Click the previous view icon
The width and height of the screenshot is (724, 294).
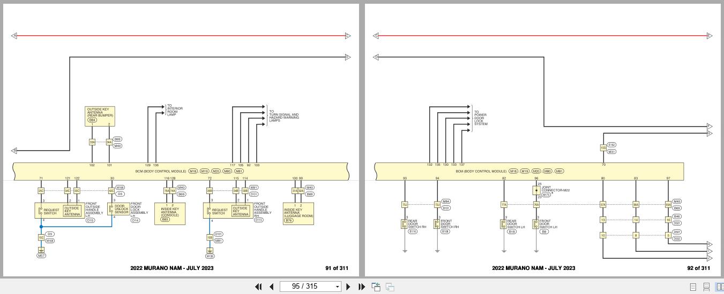tap(376, 287)
